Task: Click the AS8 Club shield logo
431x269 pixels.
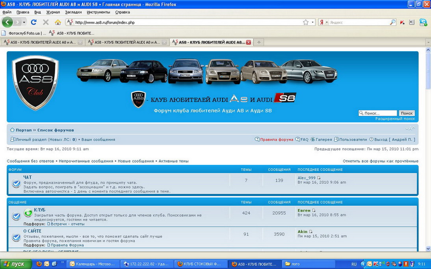Action: pos(35,82)
